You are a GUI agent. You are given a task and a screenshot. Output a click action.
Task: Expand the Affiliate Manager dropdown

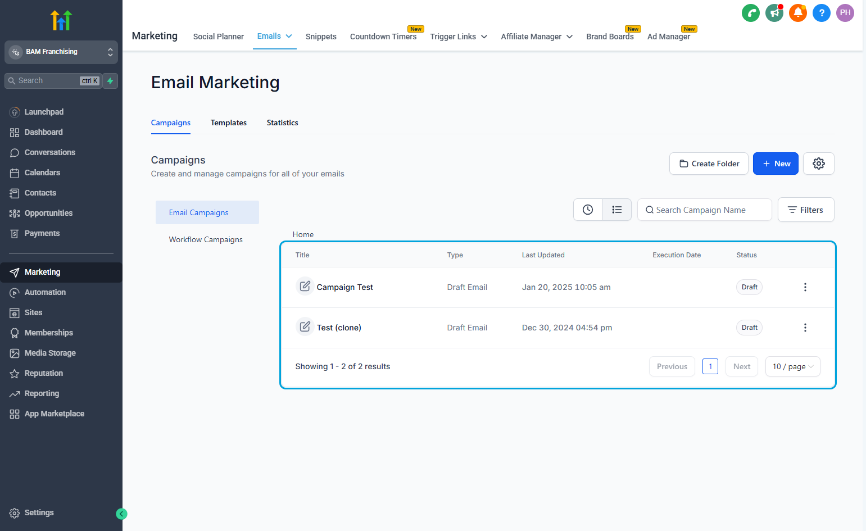tap(537, 37)
